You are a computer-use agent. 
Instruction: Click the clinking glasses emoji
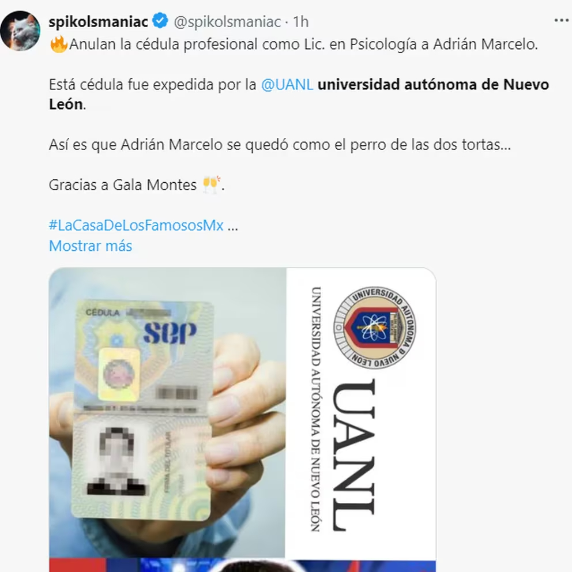tap(211, 185)
